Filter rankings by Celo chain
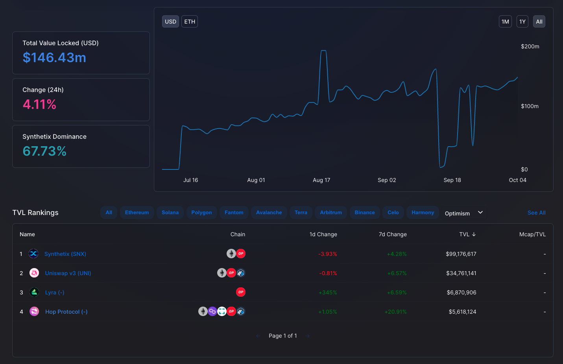 tap(393, 212)
